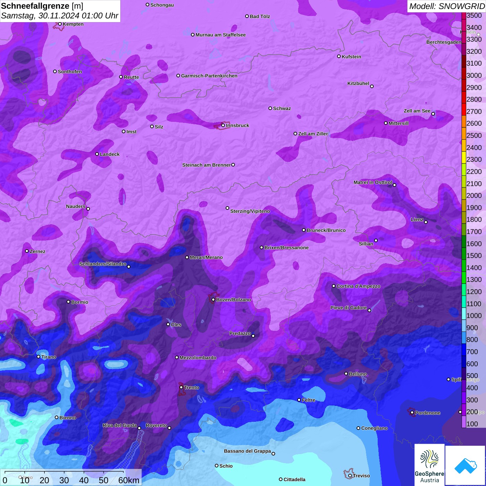Click the Kufstein marker dot

click(x=339, y=56)
